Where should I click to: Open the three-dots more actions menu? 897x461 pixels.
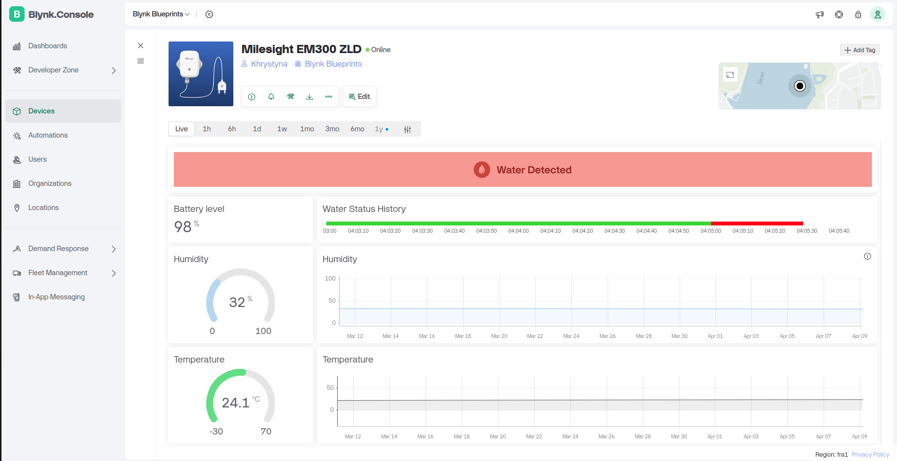click(x=329, y=97)
